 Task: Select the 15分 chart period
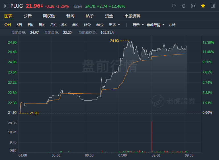point(87,25)
